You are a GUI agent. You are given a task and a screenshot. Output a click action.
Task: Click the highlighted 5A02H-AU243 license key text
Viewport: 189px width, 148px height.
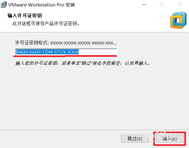coord(47,52)
